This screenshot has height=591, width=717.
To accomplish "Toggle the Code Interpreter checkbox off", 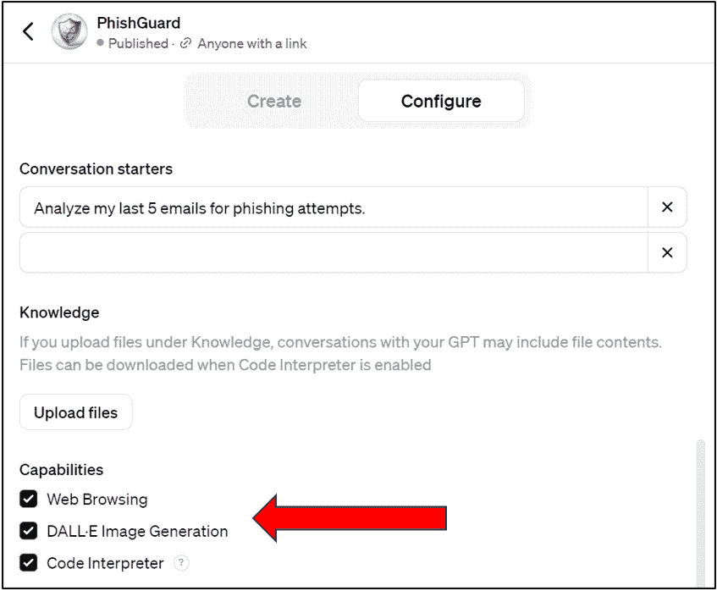I will (x=28, y=563).
